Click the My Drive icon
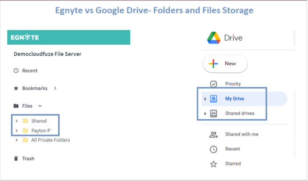 [x=213, y=99]
